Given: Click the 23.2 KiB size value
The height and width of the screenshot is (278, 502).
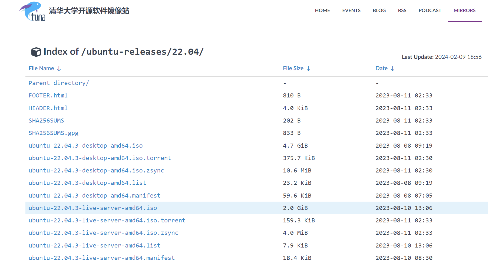Looking at the screenshot, I should click(297, 183).
